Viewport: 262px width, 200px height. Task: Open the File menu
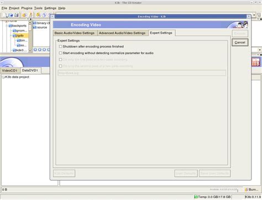coord(4,8)
